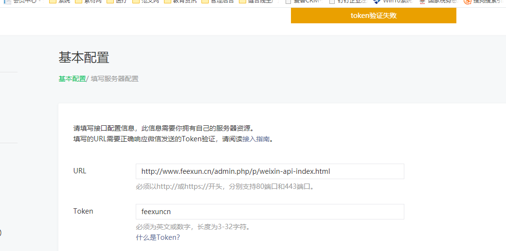Screen dimensions: 506x251
Task: Open the 教育资讯 bookmark folder
Action: point(180,1)
